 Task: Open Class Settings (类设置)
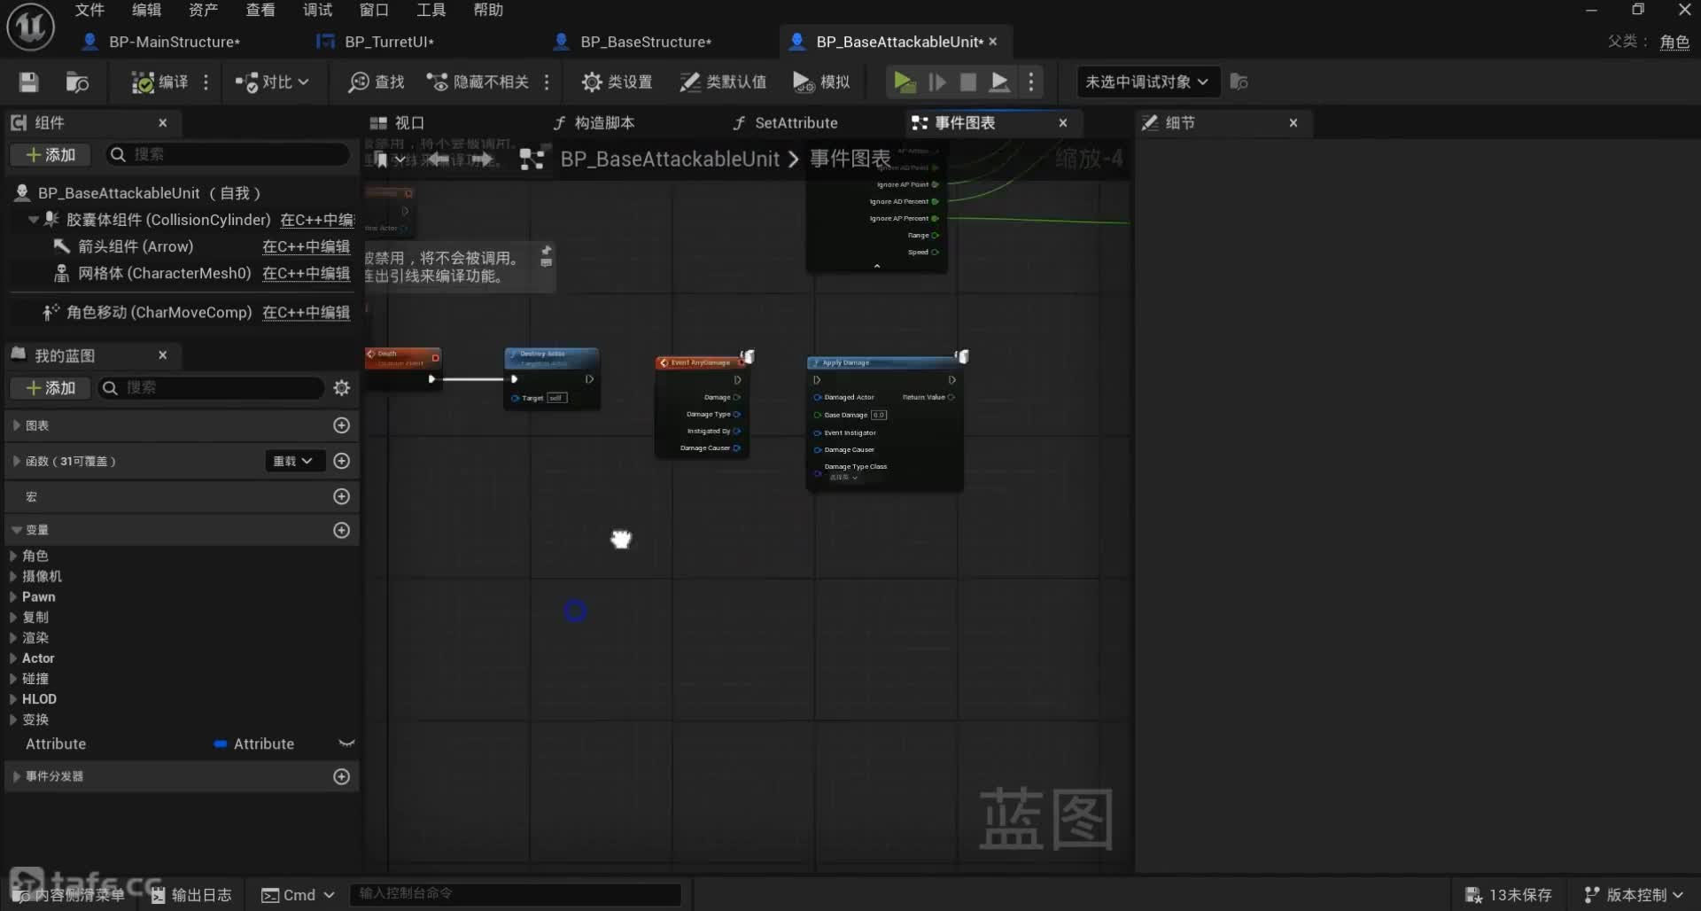point(617,82)
